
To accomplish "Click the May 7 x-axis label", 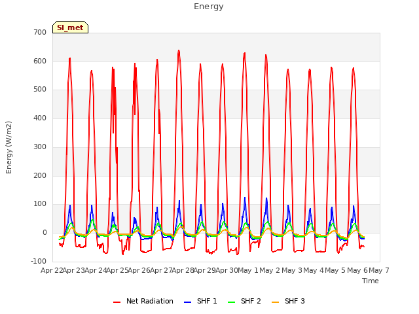I will pos(379,270).
